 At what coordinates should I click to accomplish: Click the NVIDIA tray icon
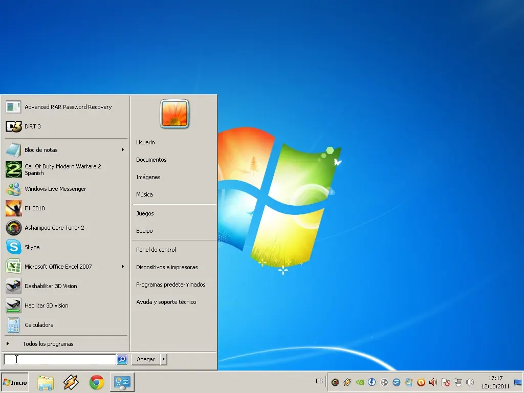pos(360,382)
